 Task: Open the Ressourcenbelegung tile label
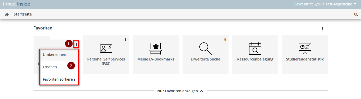point(255,59)
